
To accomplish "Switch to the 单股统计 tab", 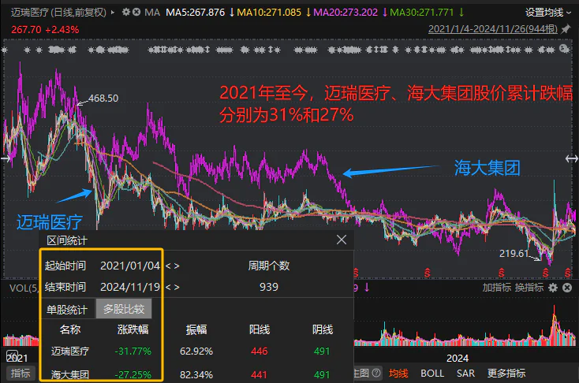I will coord(69,309).
